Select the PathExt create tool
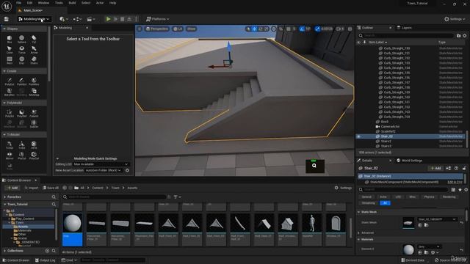Image resolution: width=470 pixels, height=264 pixels. [x=21, y=81]
